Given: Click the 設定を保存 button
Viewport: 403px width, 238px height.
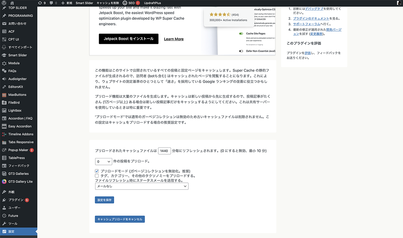Looking at the screenshot, I should tap(104, 200).
